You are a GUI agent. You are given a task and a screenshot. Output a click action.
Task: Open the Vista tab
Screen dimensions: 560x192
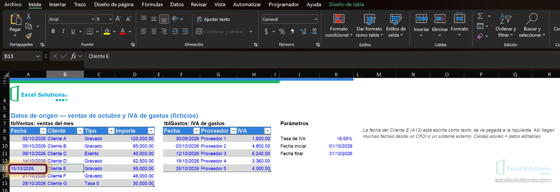220,5
